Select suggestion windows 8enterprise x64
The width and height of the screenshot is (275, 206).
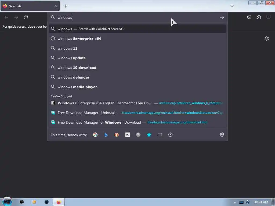click(x=137, y=39)
